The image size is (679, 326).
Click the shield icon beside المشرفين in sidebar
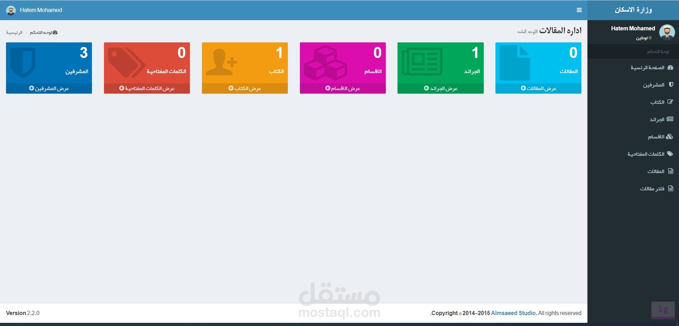click(x=671, y=85)
